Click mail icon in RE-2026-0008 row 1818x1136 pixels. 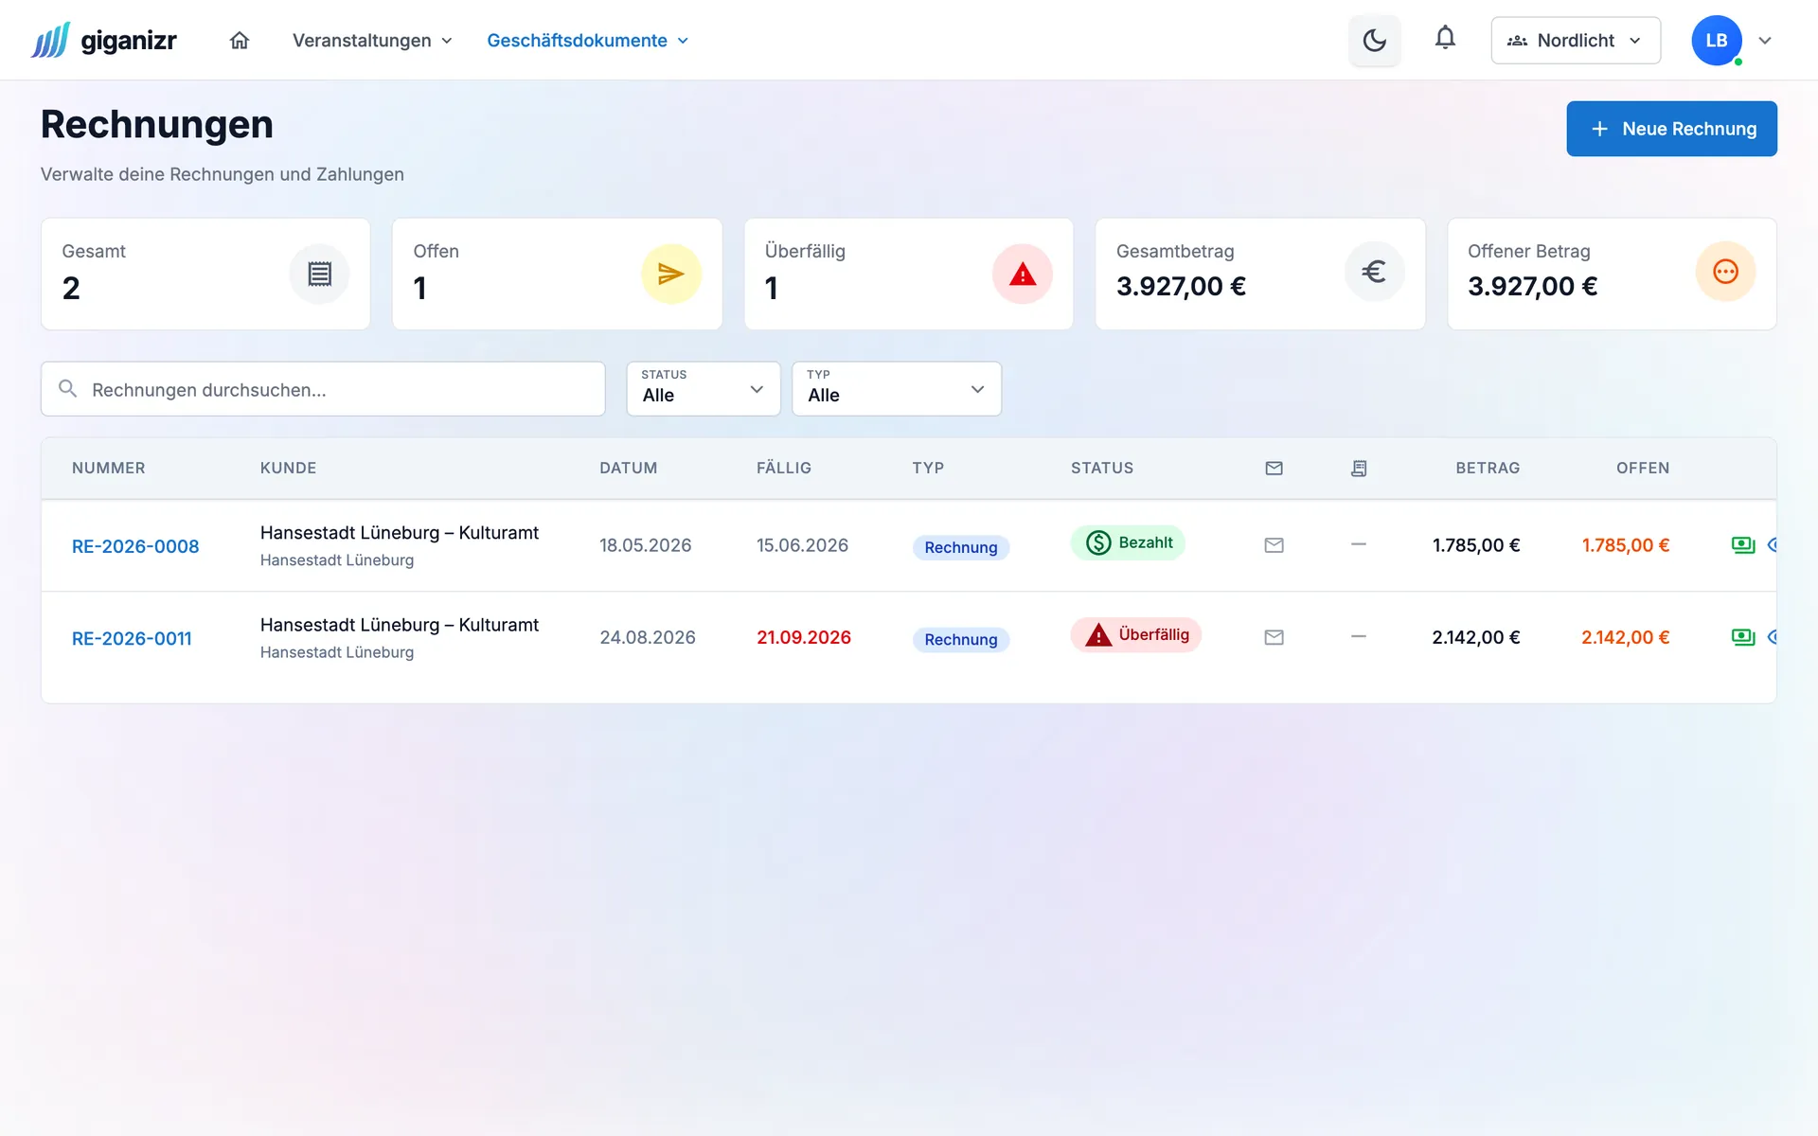[1274, 545]
